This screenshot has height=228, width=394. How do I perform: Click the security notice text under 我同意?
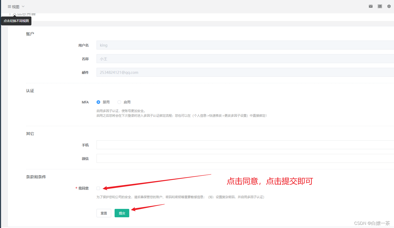(180, 197)
